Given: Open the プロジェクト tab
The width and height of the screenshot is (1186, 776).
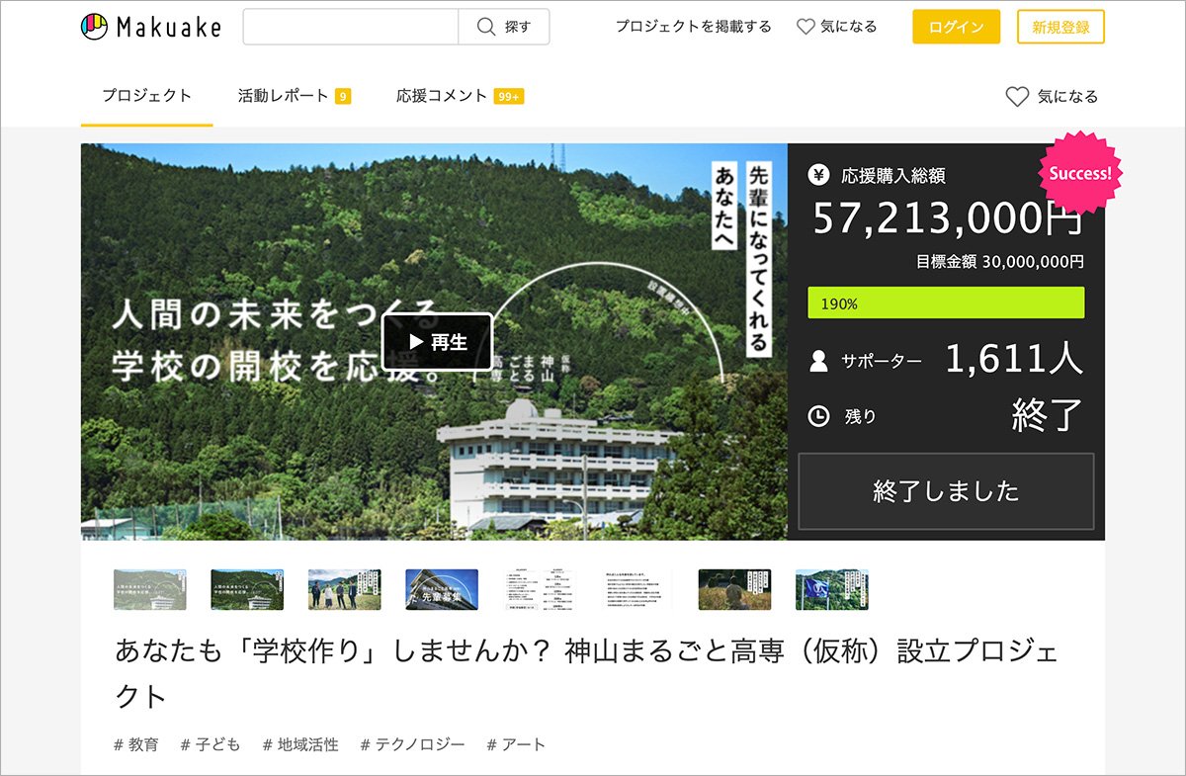Looking at the screenshot, I should (146, 96).
